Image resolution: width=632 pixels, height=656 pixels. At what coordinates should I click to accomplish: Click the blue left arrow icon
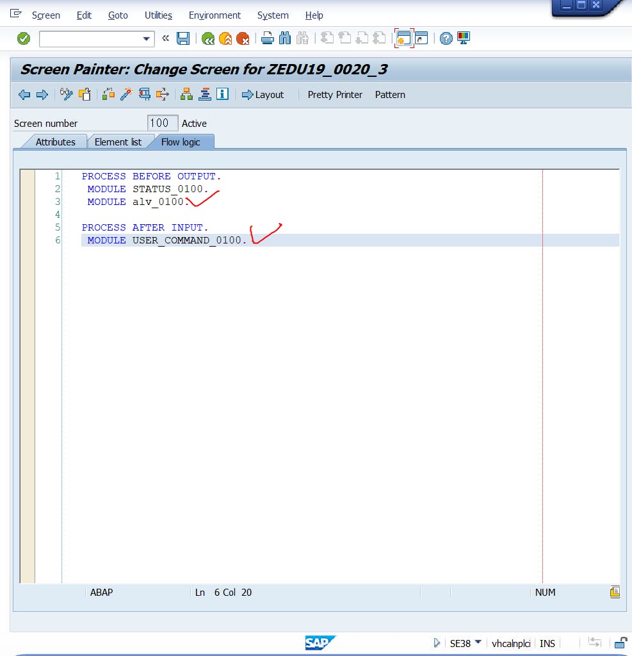pyautogui.click(x=24, y=95)
